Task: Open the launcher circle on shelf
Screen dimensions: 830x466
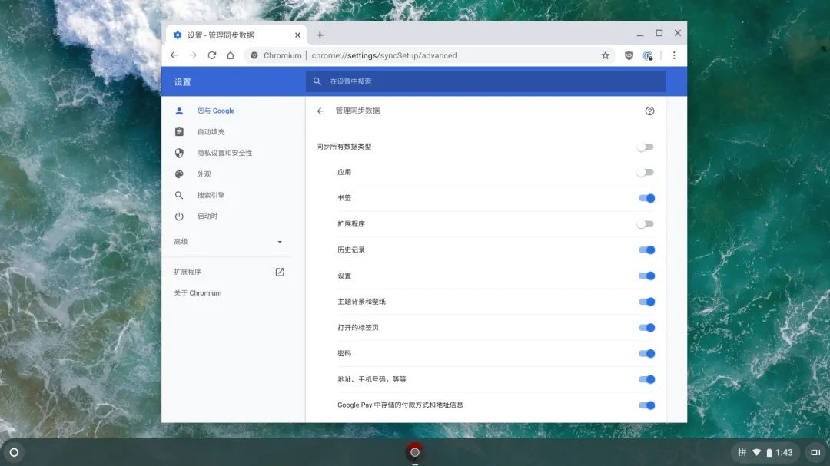Action: click(x=15, y=452)
